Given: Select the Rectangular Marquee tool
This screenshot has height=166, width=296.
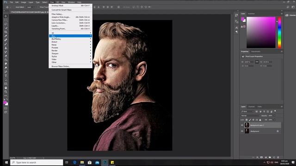Looking at the screenshot, I should click(x=6, y=20).
